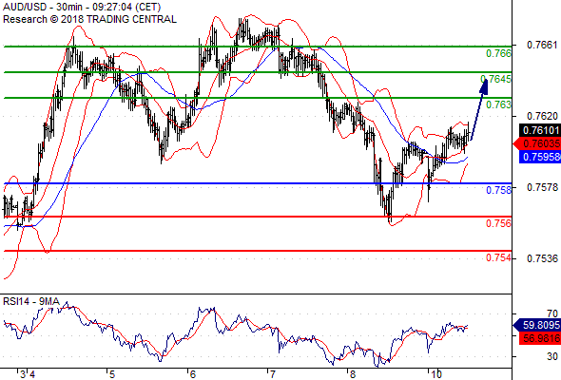
Task: Click the AUD/USD 30min chart title
Action: coord(82,7)
